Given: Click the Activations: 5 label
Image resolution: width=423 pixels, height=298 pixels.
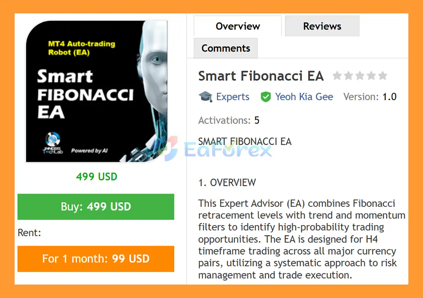Looking at the screenshot, I should point(229,120).
